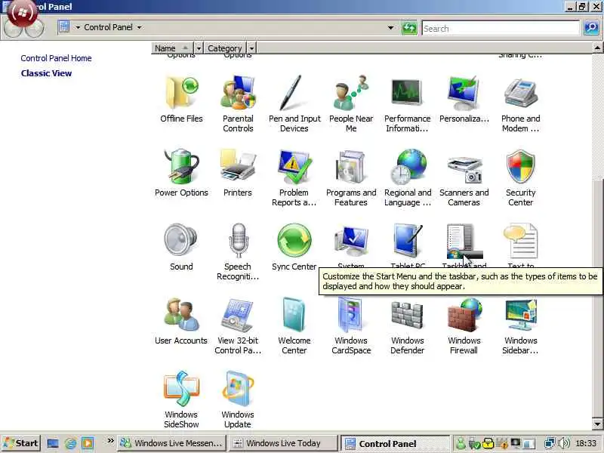Open the Offline Files item

(181, 99)
